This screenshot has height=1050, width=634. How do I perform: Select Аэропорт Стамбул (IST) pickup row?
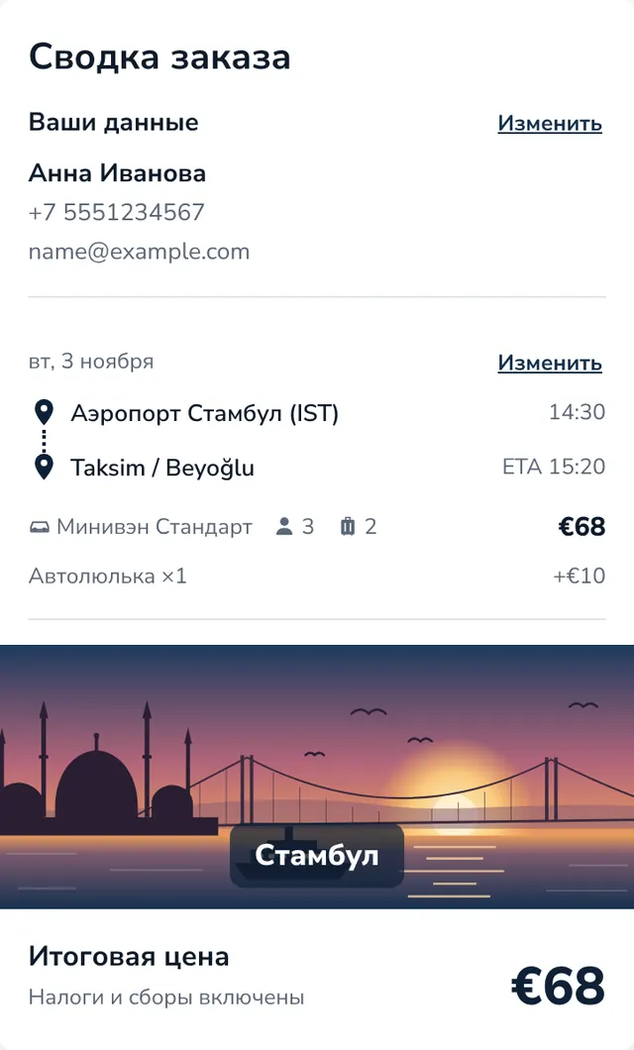(x=317, y=412)
